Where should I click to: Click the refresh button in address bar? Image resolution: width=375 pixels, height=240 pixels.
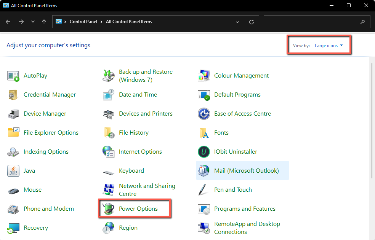252,22
